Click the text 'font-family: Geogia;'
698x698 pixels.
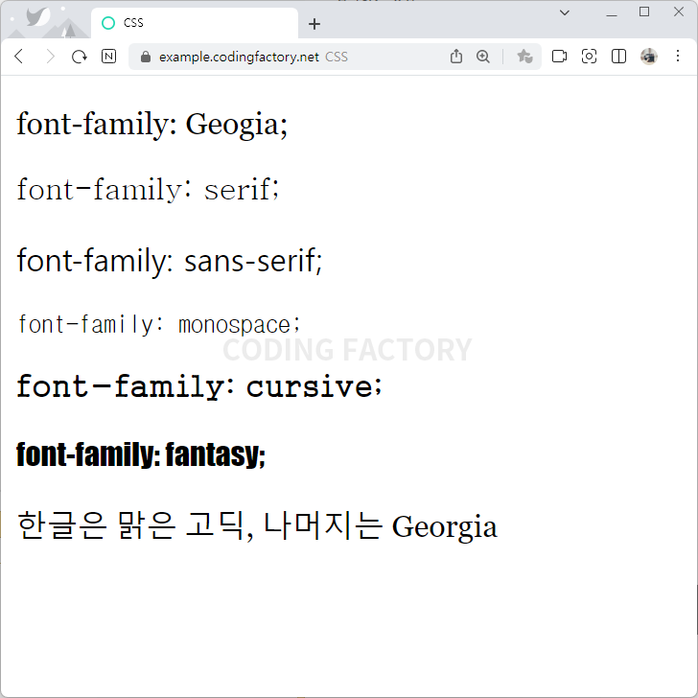pyautogui.click(x=152, y=125)
